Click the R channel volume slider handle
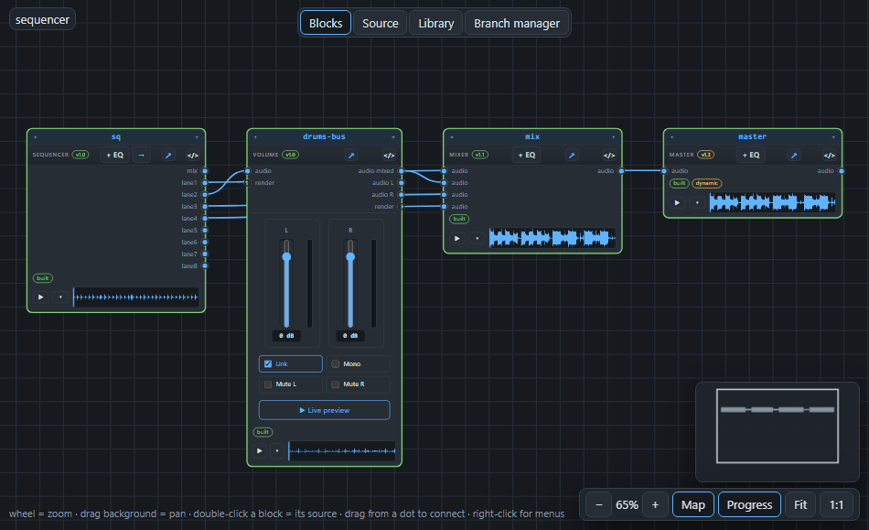Image resolution: width=869 pixels, height=530 pixels. pyautogui.click(x=350, y=256)
